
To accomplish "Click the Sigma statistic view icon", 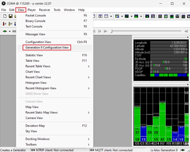I will click(100, 17).
